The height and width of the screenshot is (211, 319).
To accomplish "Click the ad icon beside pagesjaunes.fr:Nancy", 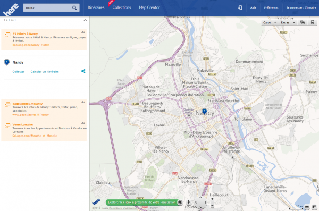I will point(7,104).
